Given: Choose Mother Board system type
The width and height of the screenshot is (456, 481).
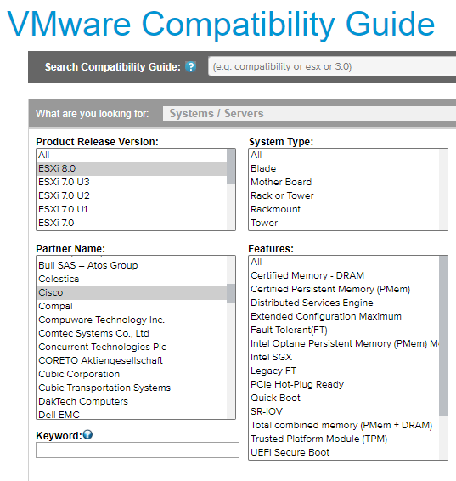Looking at the screenshot, I should [344, 182].
